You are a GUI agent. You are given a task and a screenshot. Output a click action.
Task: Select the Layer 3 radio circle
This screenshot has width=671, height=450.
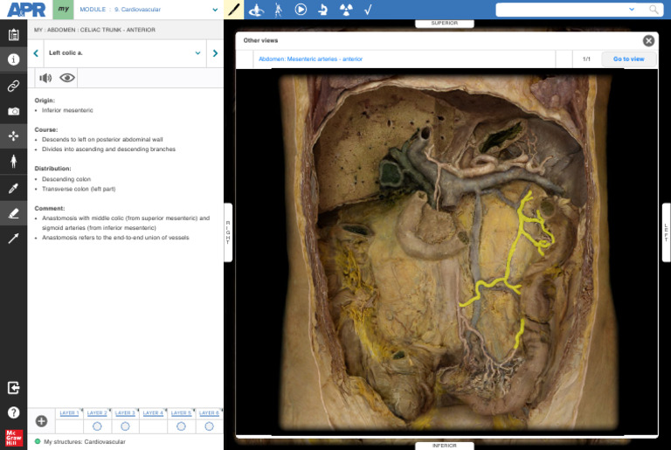click(125, 426)
